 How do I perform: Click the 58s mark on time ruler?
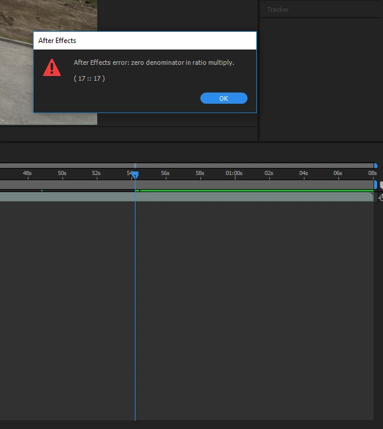200,173
